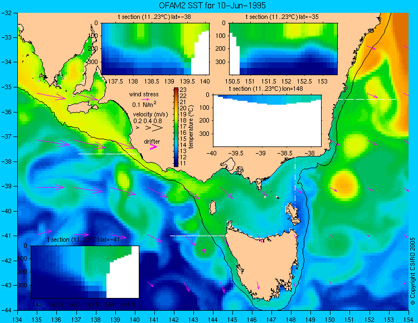The image size is (418, 323).
Task: Click Kangaroo Island on the map
Action: (x=82, y=109)
